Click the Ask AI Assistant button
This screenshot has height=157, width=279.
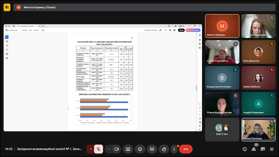[x=193, y=30]
